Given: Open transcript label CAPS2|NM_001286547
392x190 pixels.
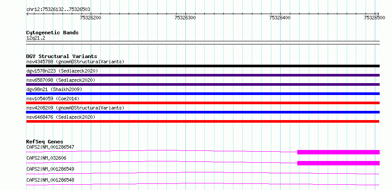Looking at the screenshot, I should [x=50, y=147].
